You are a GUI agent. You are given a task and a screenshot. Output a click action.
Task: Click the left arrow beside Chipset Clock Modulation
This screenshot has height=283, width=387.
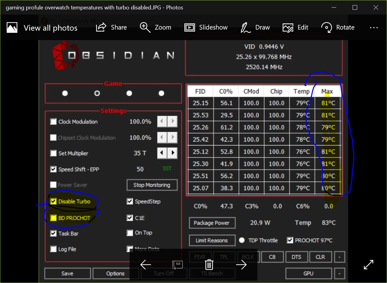click(162, 138)
